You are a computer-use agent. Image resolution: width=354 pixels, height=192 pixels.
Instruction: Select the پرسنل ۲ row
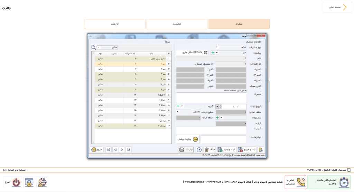pos(133,126)
